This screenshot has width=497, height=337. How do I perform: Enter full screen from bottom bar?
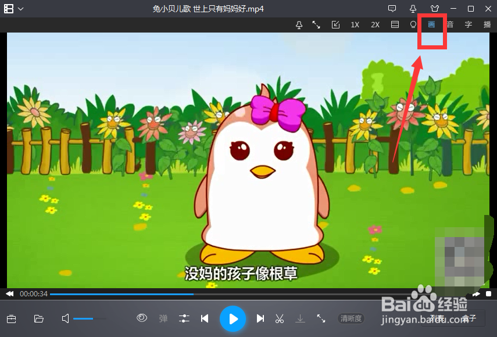(321, 318)
